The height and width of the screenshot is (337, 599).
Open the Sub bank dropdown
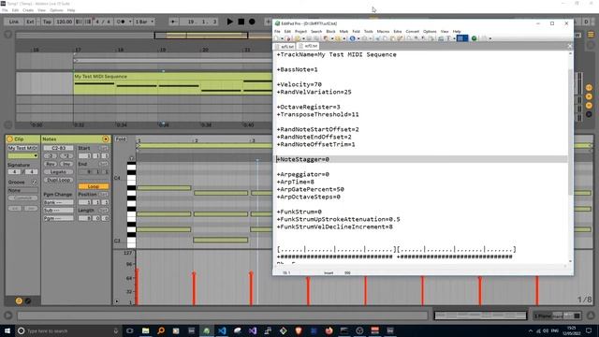(58, 210)
